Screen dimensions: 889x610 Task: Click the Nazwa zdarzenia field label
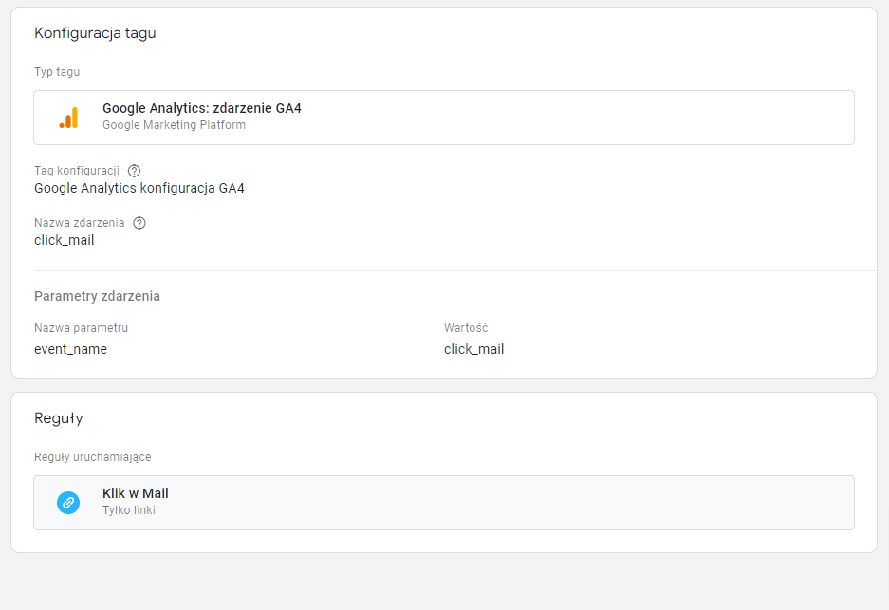(x=80, y=223)
